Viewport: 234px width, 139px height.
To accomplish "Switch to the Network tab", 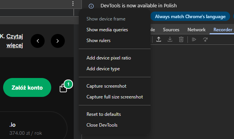I will click(196, 30).
